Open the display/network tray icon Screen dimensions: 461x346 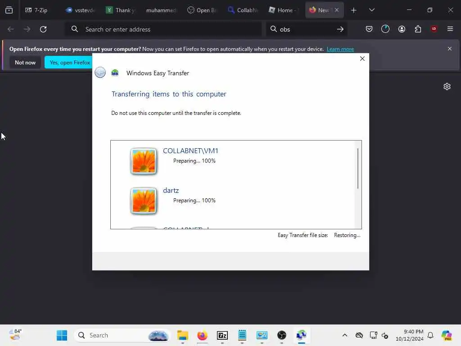(x=373, y=335)
